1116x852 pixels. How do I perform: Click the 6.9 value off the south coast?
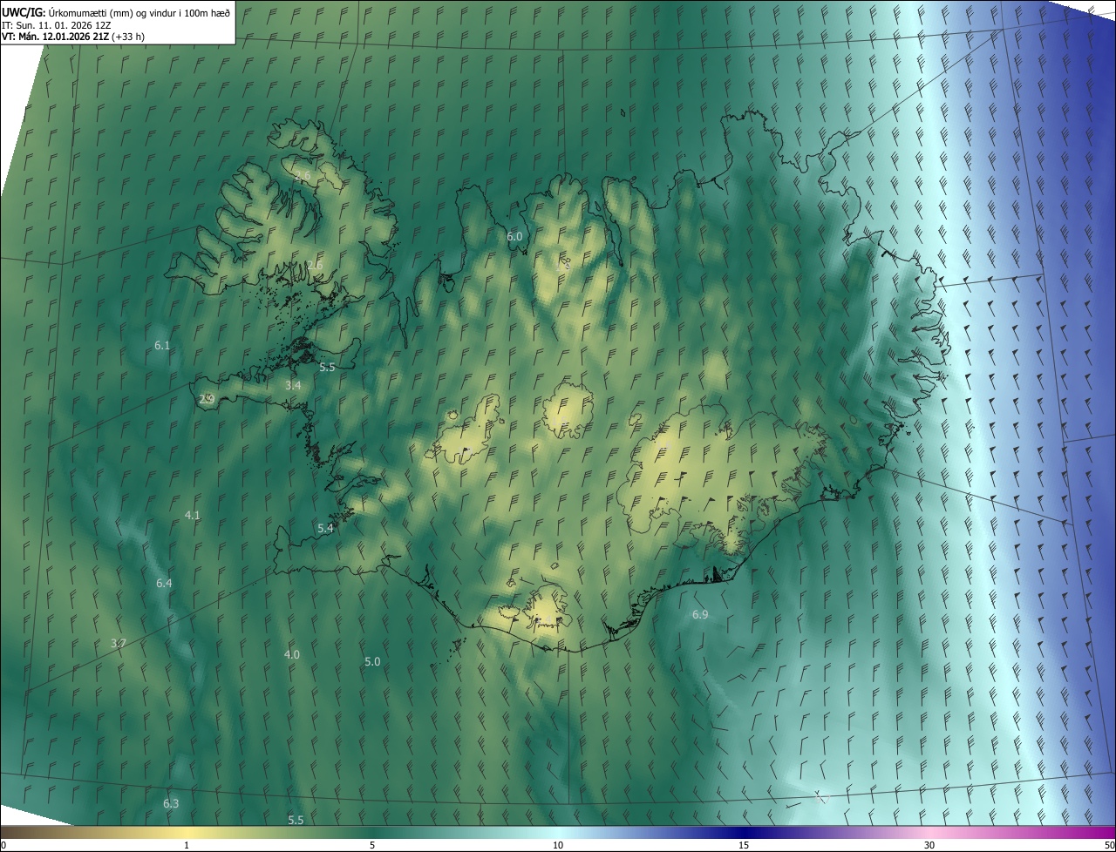point(700,615)
